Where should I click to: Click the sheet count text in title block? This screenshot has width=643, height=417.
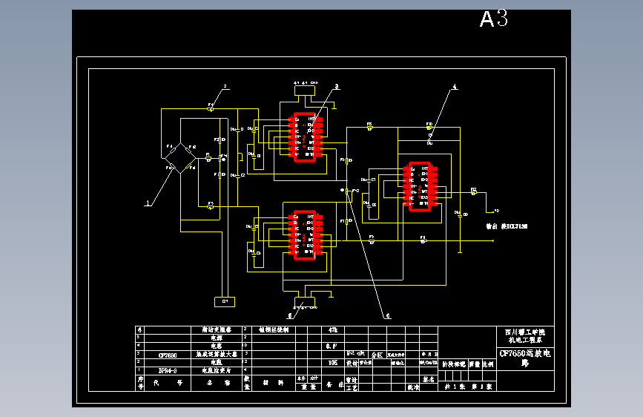467,387
